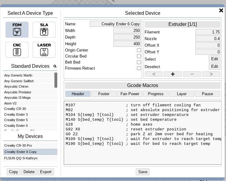
Task: Select Atom V2 device
Action: 30,103
